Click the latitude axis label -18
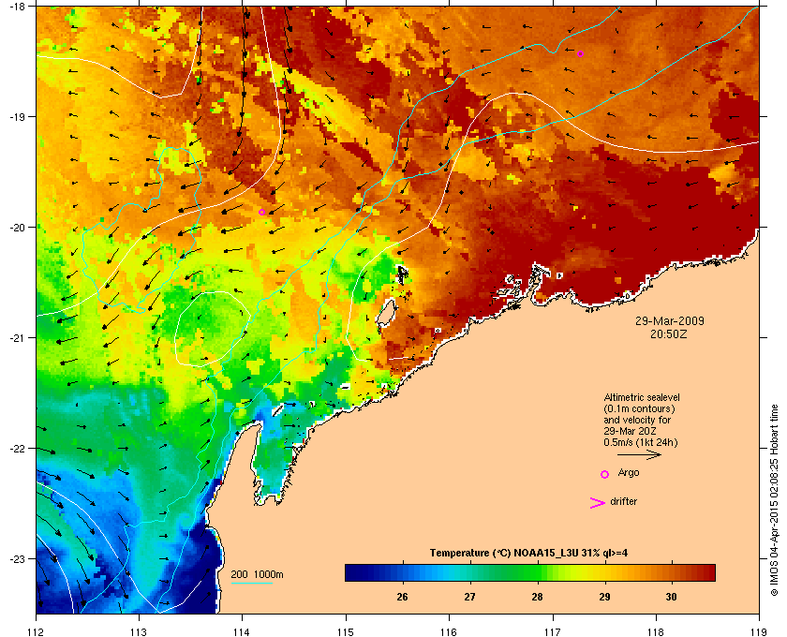 (17, 6)
